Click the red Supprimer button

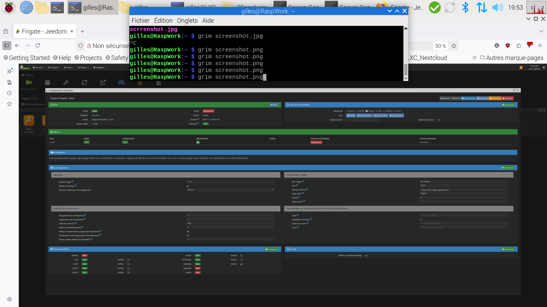pos(507,98)
